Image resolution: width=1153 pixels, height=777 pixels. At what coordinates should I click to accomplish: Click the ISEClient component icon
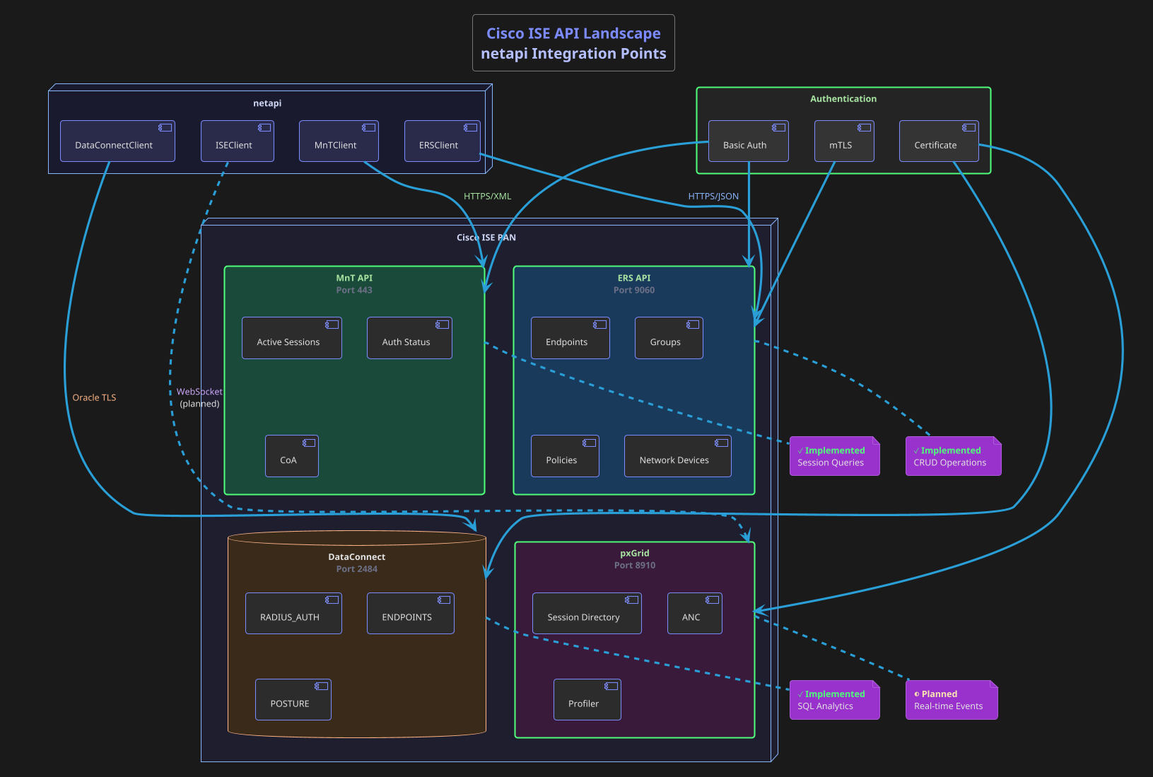tap(263, 127)
